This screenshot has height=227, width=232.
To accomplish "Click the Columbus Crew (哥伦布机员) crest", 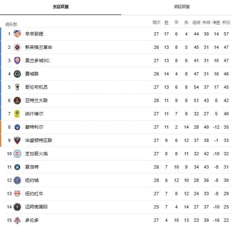I will tap(17, 87).
